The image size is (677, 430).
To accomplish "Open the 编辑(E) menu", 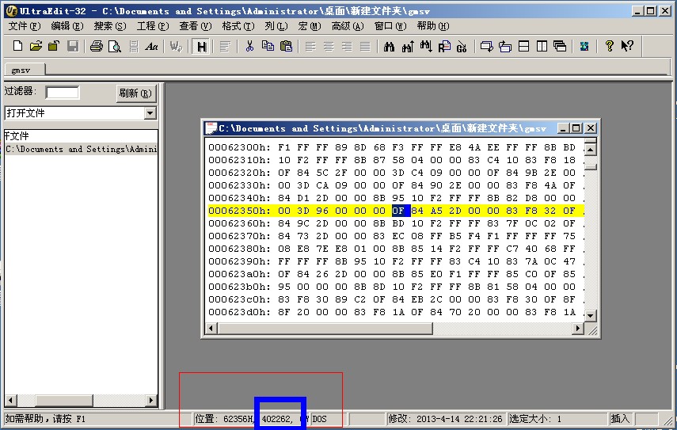I will point(67,26).
